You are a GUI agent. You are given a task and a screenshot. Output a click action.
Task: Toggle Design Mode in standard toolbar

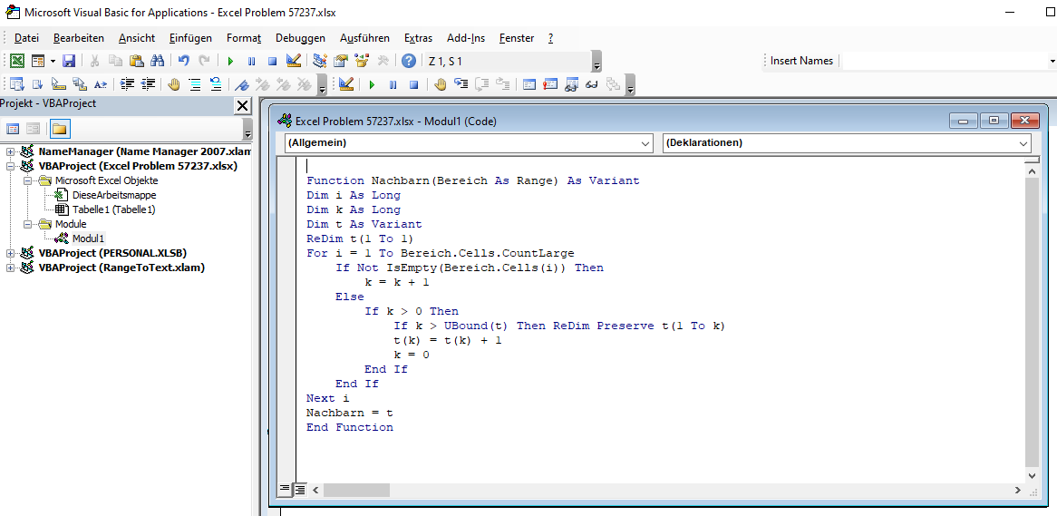pos(293,62)
